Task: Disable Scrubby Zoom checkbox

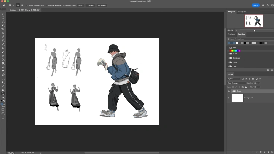Action: point(64,5)
